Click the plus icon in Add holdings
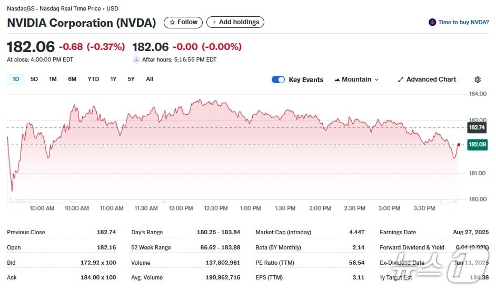This screenshot has width=496, height=290. 213,22
